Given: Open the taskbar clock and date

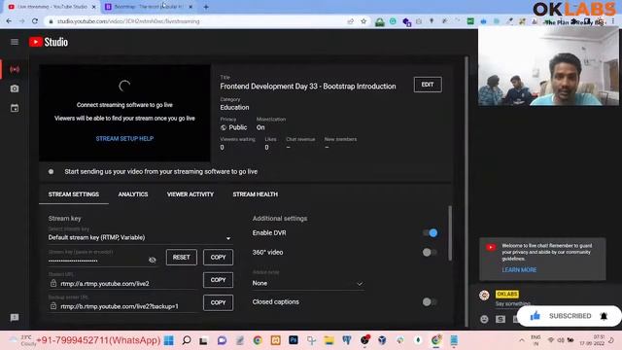Looking at the screenshot, I should click(x=592, y=340).
